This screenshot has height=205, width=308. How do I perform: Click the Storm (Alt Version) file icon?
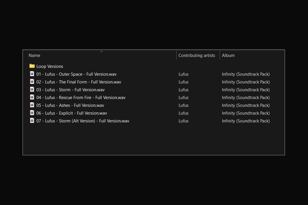(32, 121)
